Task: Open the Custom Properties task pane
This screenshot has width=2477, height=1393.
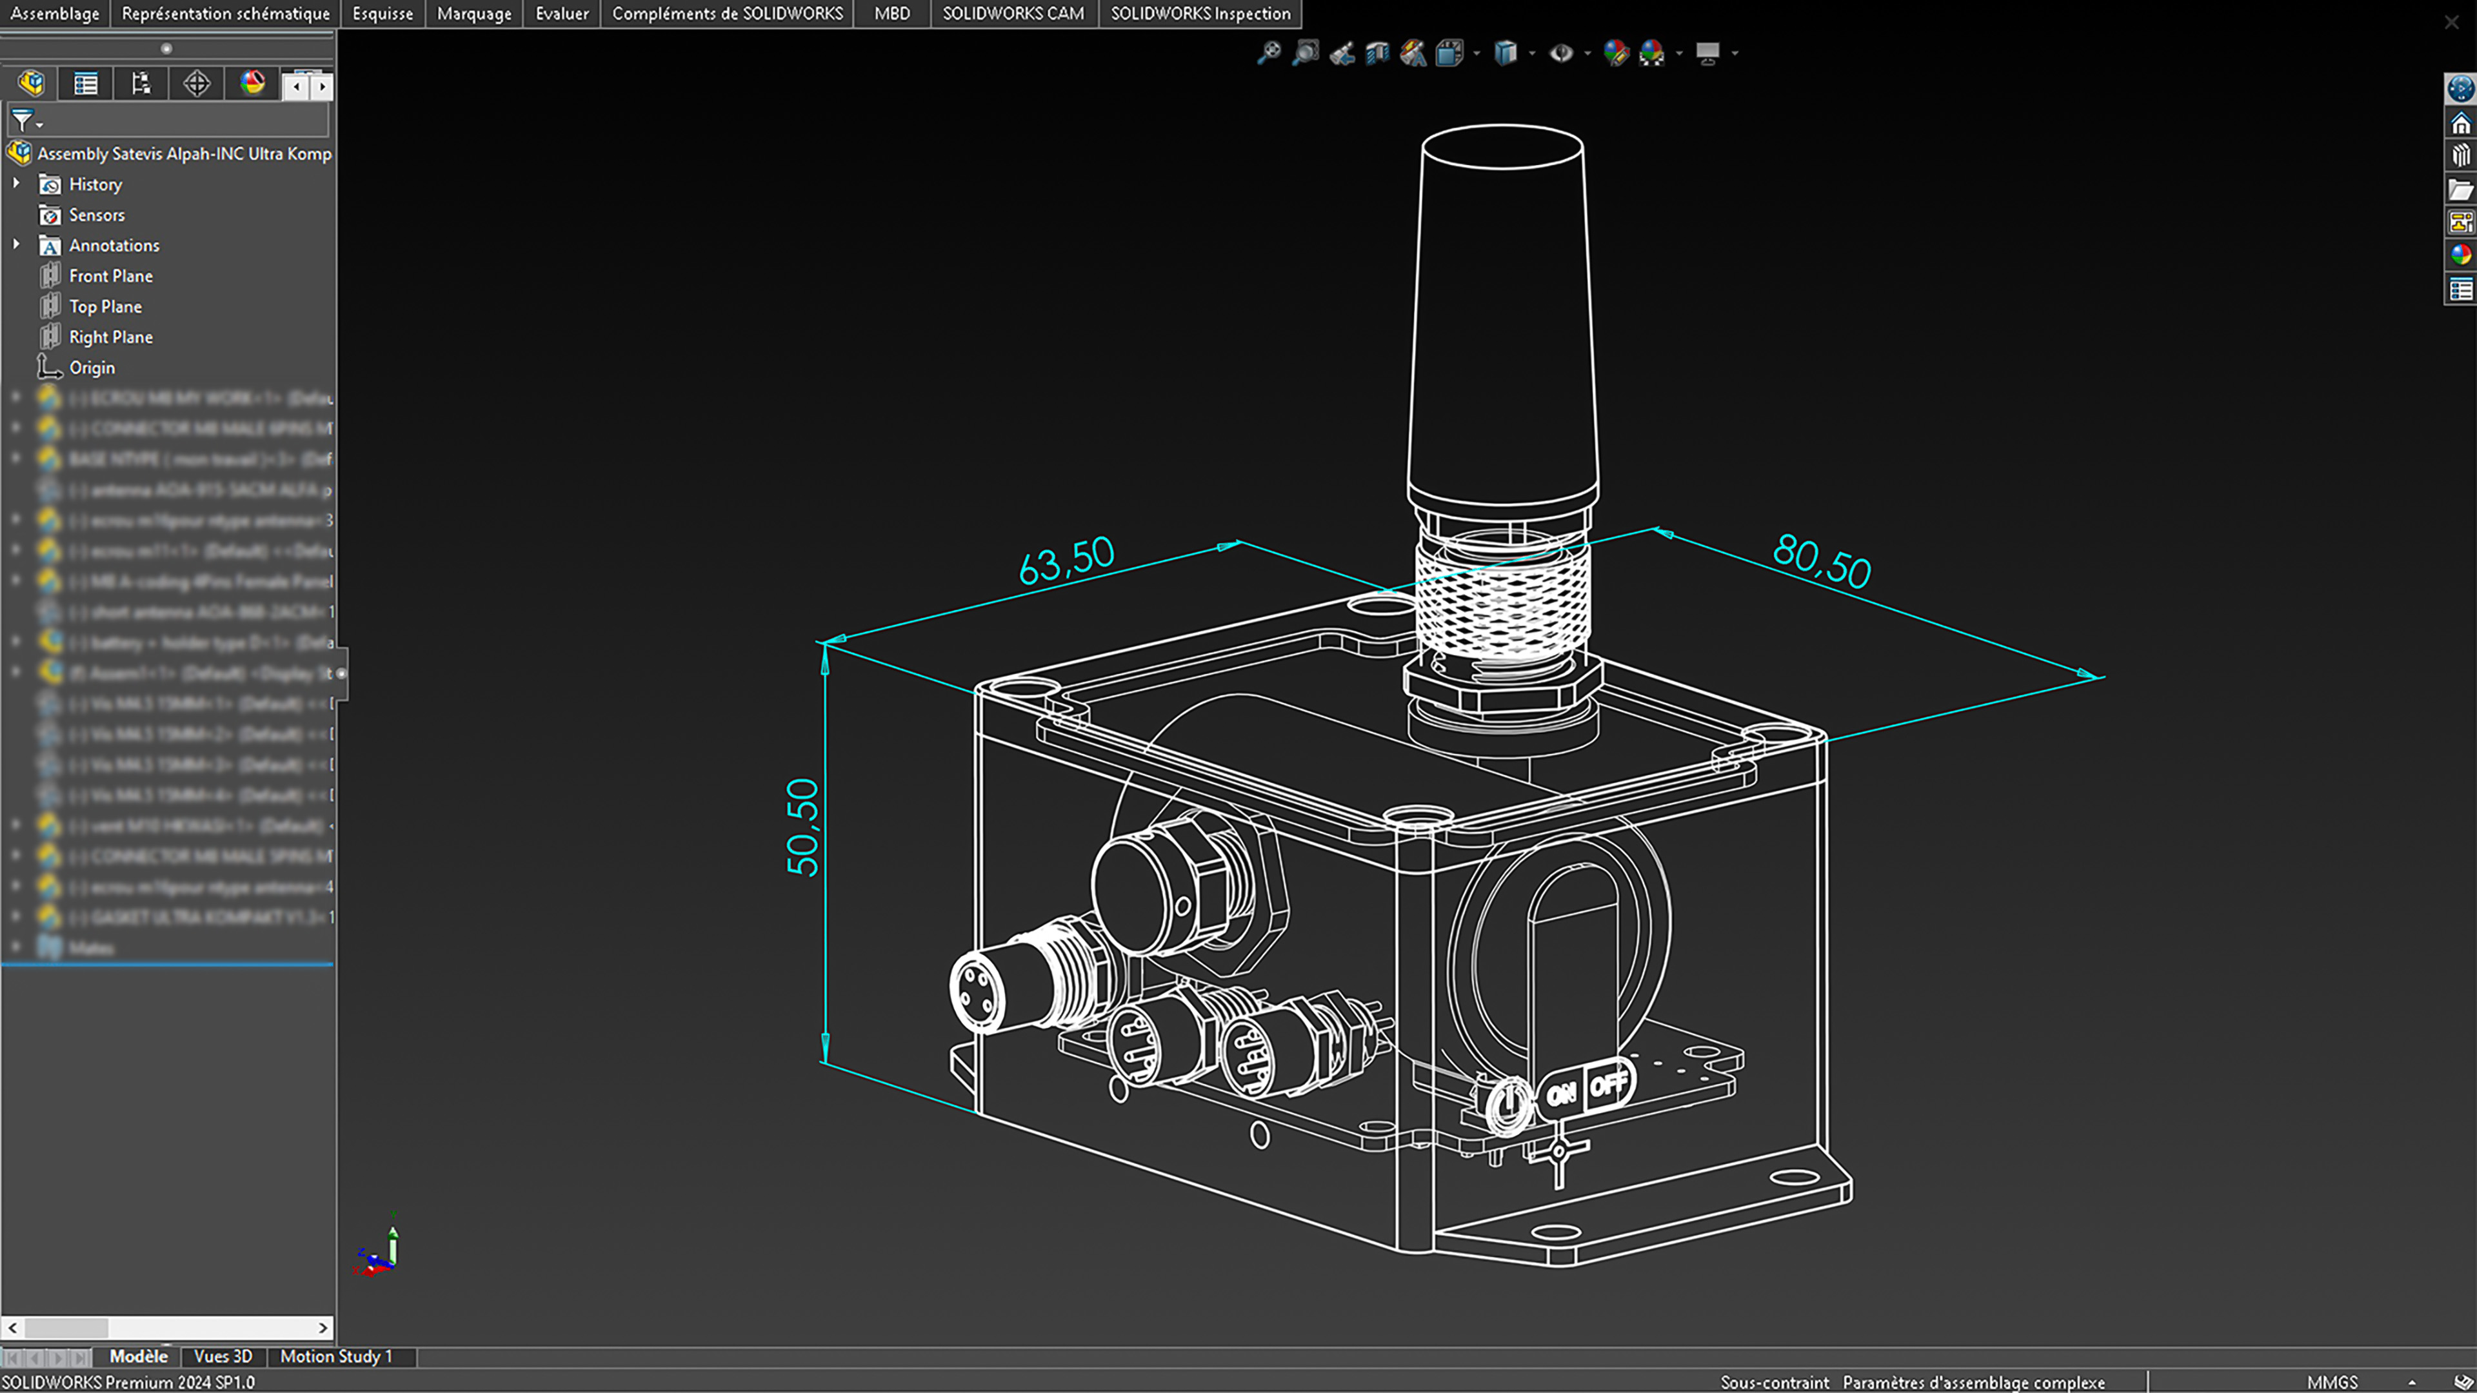Action: point(2461,288)
